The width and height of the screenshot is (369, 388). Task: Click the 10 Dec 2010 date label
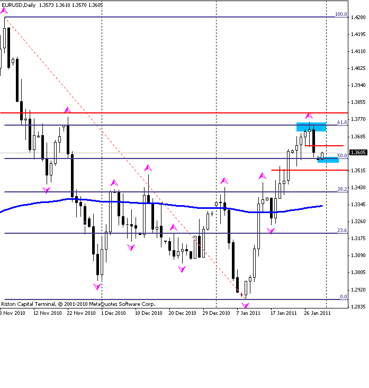(149, 313)
